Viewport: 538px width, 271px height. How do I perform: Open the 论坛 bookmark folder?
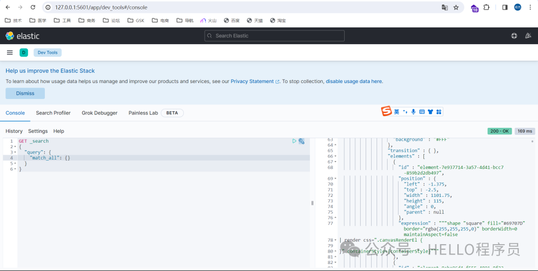[111, 20]
